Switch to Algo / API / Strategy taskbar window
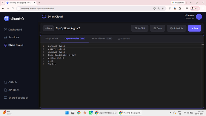Viewport: 206px width, 116px height. pyautogui.click(x=106, y=113)
